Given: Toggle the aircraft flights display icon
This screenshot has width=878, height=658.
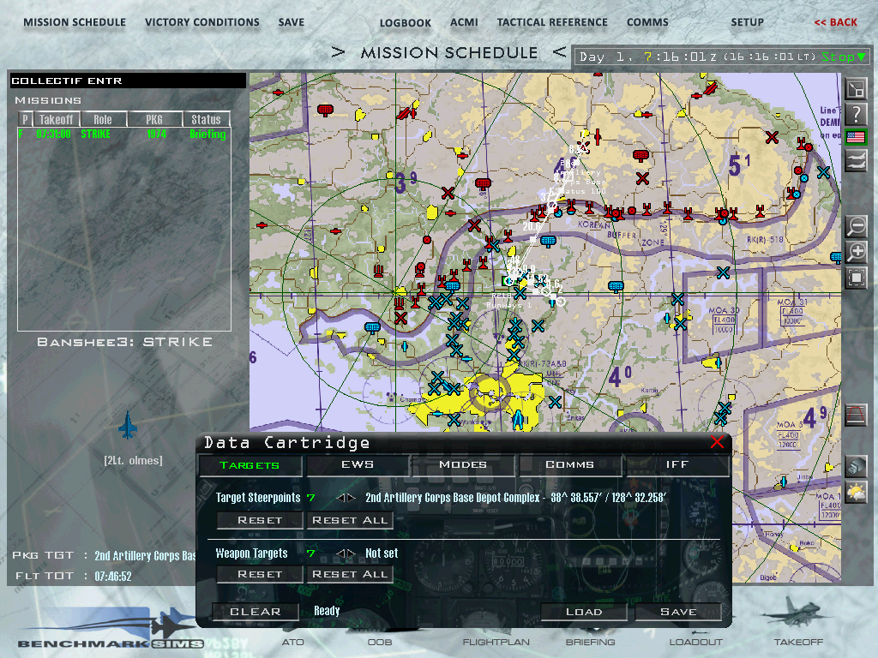Looking at the screenshot, I should tap(856, 162).
